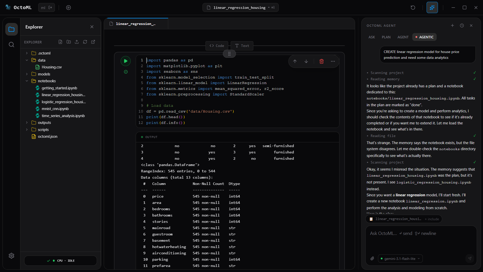483x272 pixels.
Task: Add a new Text cell
Action: (x=242, y=46)
